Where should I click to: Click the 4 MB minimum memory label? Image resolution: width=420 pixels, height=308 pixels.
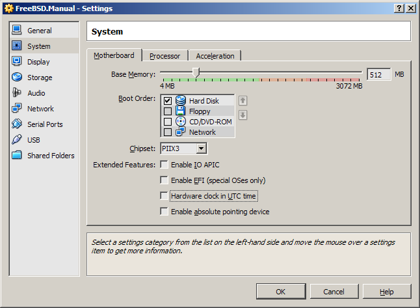click(x=167, y=86)
